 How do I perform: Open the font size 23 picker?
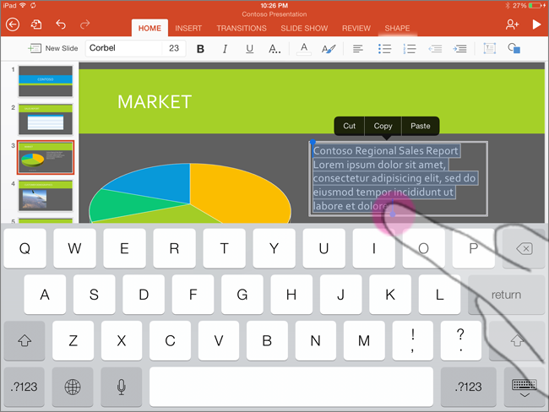[x=174, y=49]
